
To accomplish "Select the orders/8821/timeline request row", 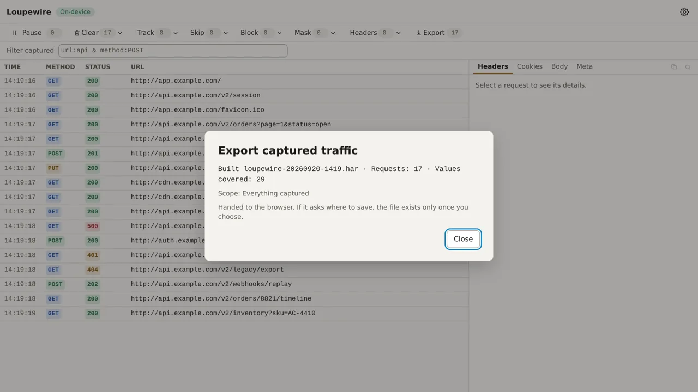I will pos(234,298).
